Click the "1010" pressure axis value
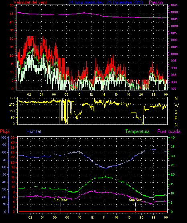The image size is (187, 223). click(174, 40)
